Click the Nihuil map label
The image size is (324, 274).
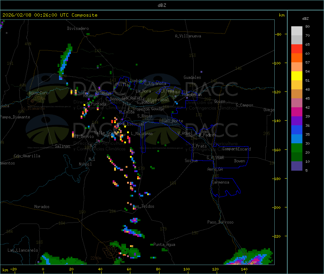coord(85,164)
